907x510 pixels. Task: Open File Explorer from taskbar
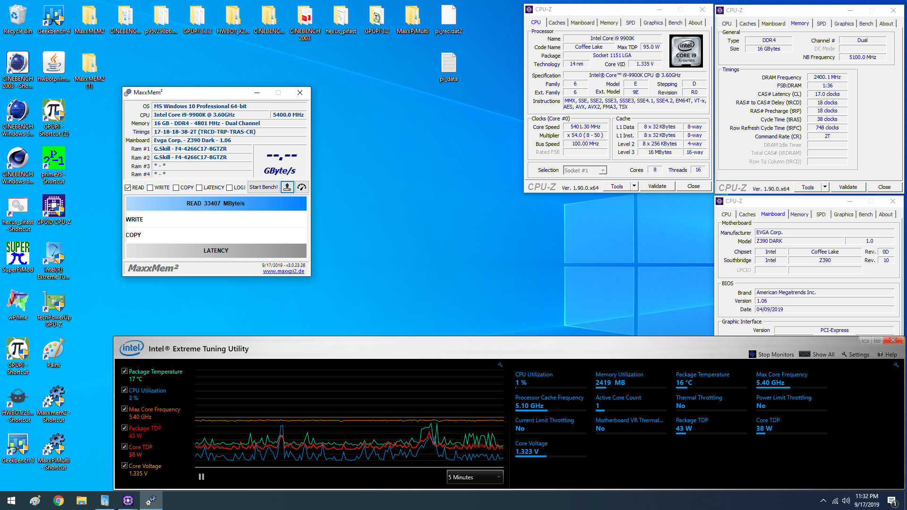tap(82, 501)
